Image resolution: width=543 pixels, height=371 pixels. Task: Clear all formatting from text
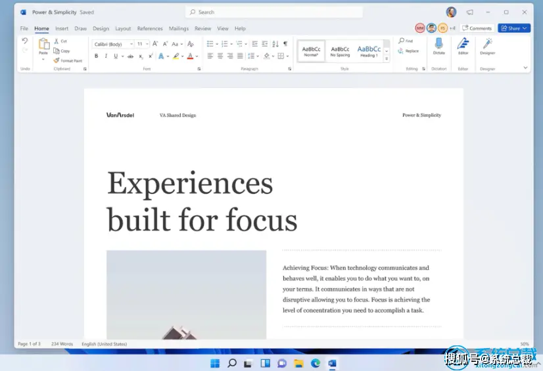point(191,44)
